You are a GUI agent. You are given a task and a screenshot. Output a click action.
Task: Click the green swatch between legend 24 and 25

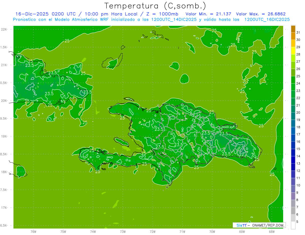tap(293, 80)
